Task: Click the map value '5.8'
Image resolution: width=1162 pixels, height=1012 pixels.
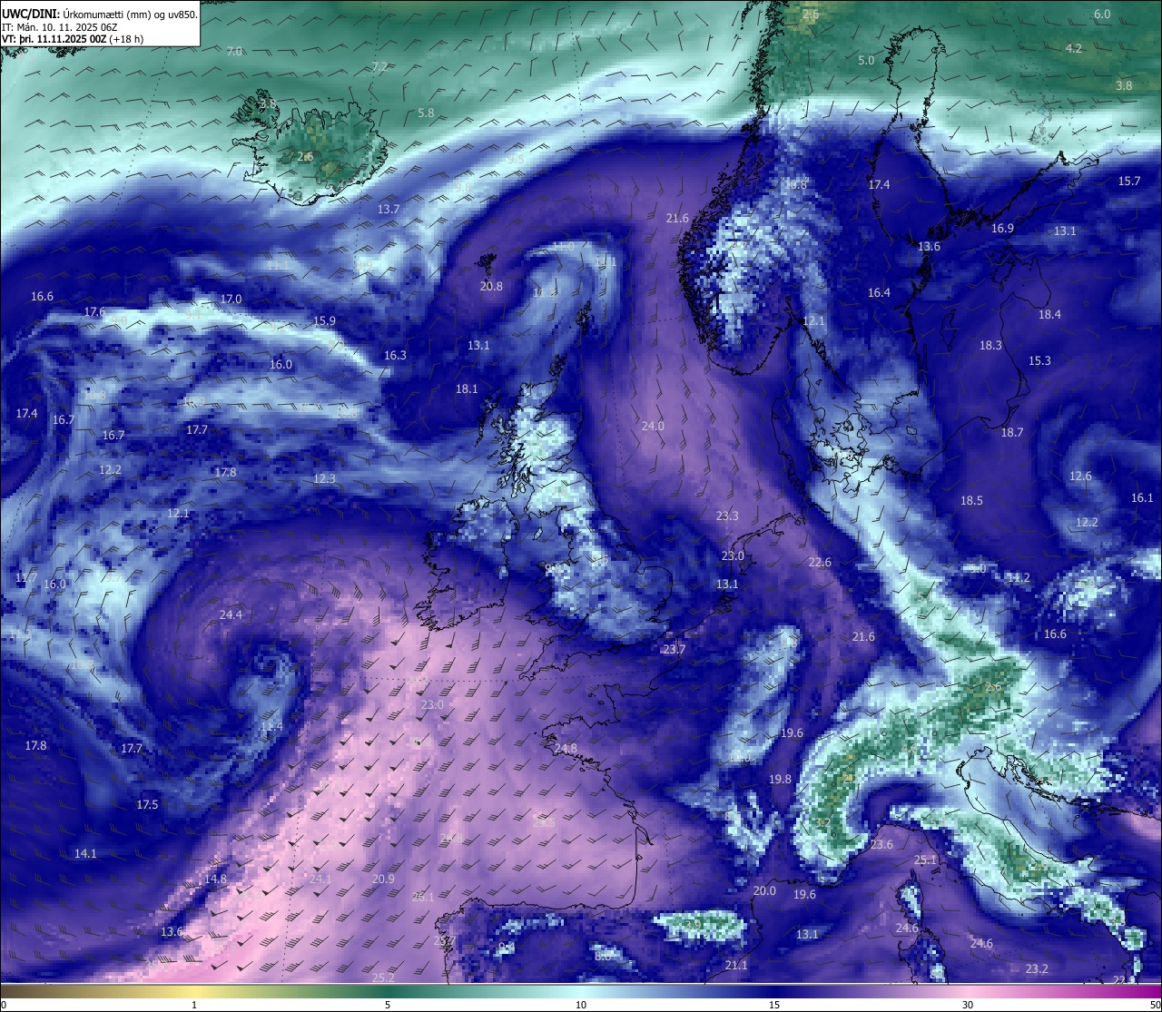Action: (x=426, y=113)
